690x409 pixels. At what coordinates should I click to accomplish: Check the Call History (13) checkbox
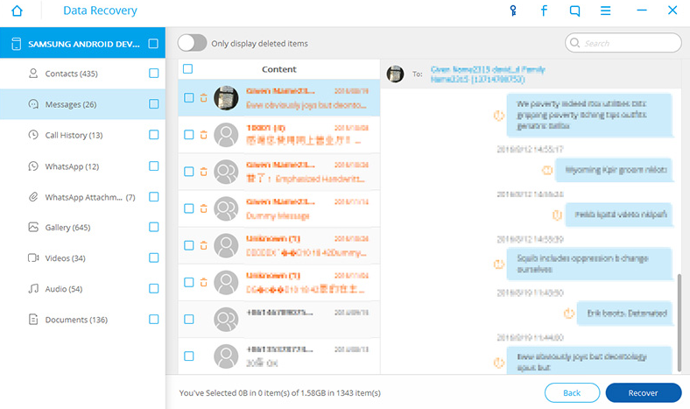pos(153,135)
